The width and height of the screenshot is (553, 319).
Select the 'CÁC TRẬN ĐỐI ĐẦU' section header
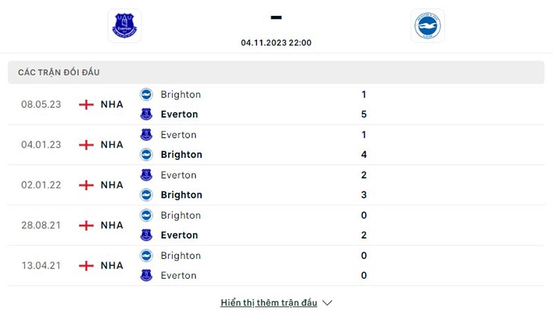coord(64,72)
